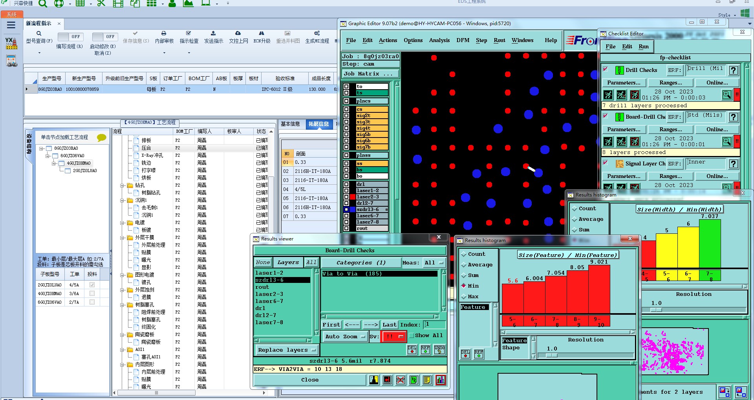Open the Replace layers dropdown
This screenshot has height=400, width=754.
(x=287, y=350)
